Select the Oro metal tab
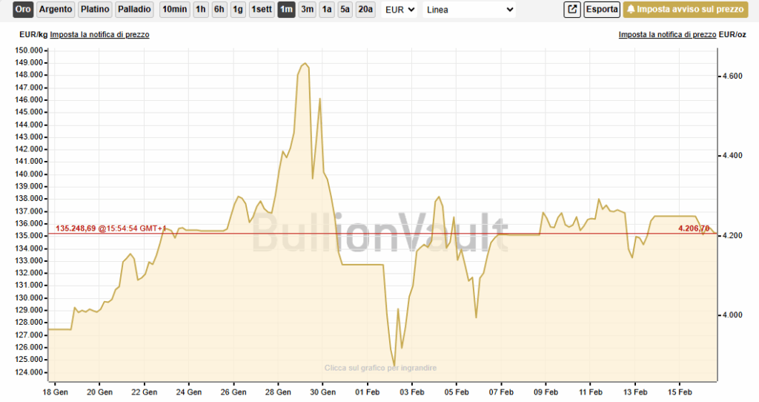 23,10
